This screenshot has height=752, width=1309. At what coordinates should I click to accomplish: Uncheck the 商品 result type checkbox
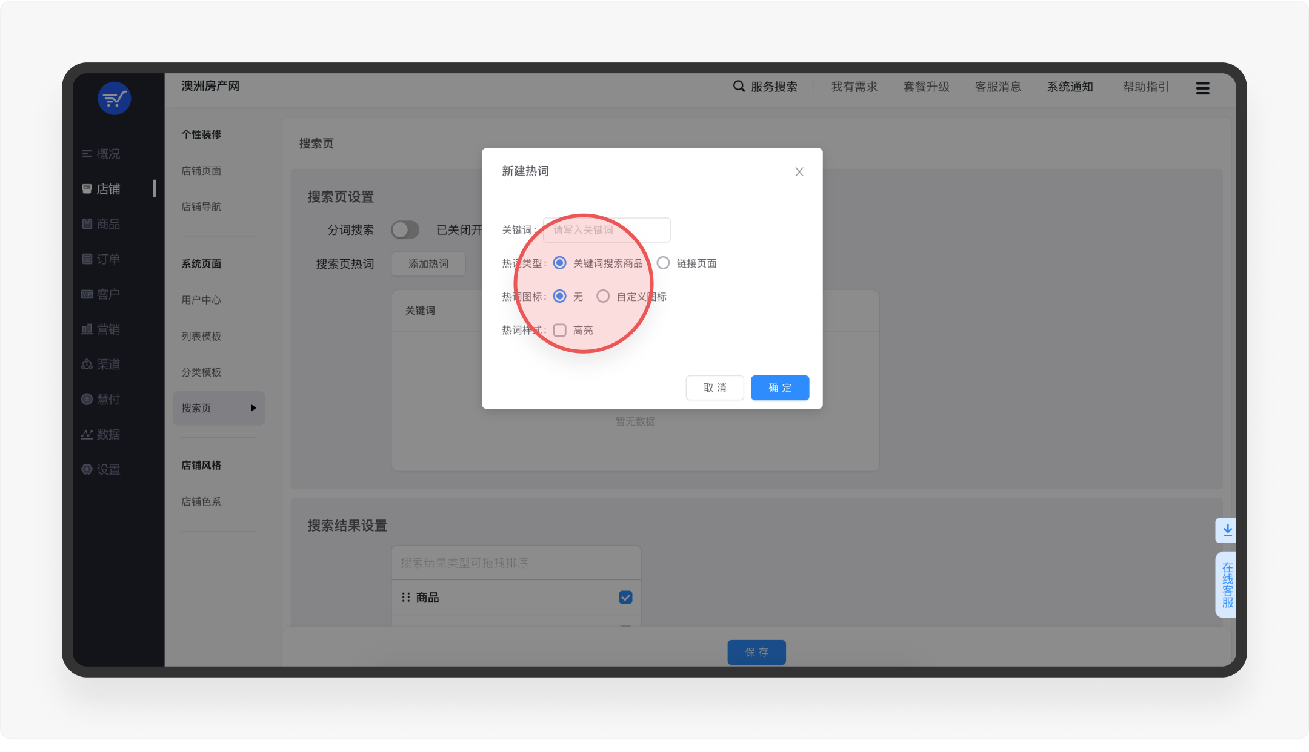[625, 598]
